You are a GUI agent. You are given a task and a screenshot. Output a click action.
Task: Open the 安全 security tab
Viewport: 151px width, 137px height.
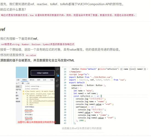click(45, 80)
